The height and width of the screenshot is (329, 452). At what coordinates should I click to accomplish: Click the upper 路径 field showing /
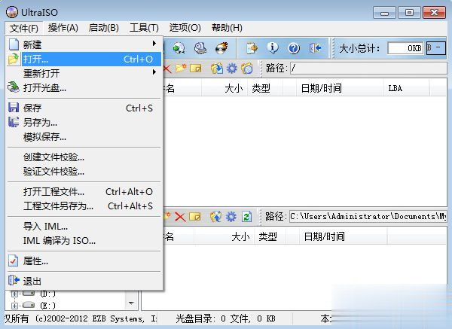point(368,69)
